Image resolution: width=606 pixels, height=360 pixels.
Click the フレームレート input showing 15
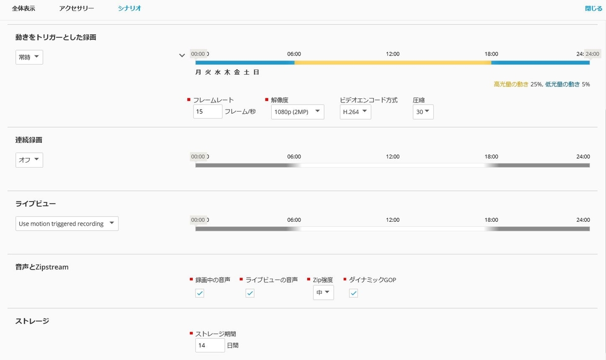207,111
